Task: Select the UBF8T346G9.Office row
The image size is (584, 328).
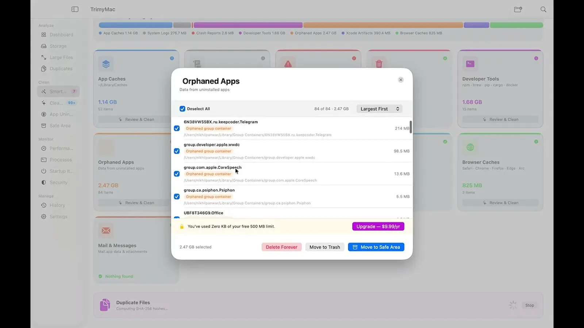Action: pyautogui.click(x=292, y=214)
